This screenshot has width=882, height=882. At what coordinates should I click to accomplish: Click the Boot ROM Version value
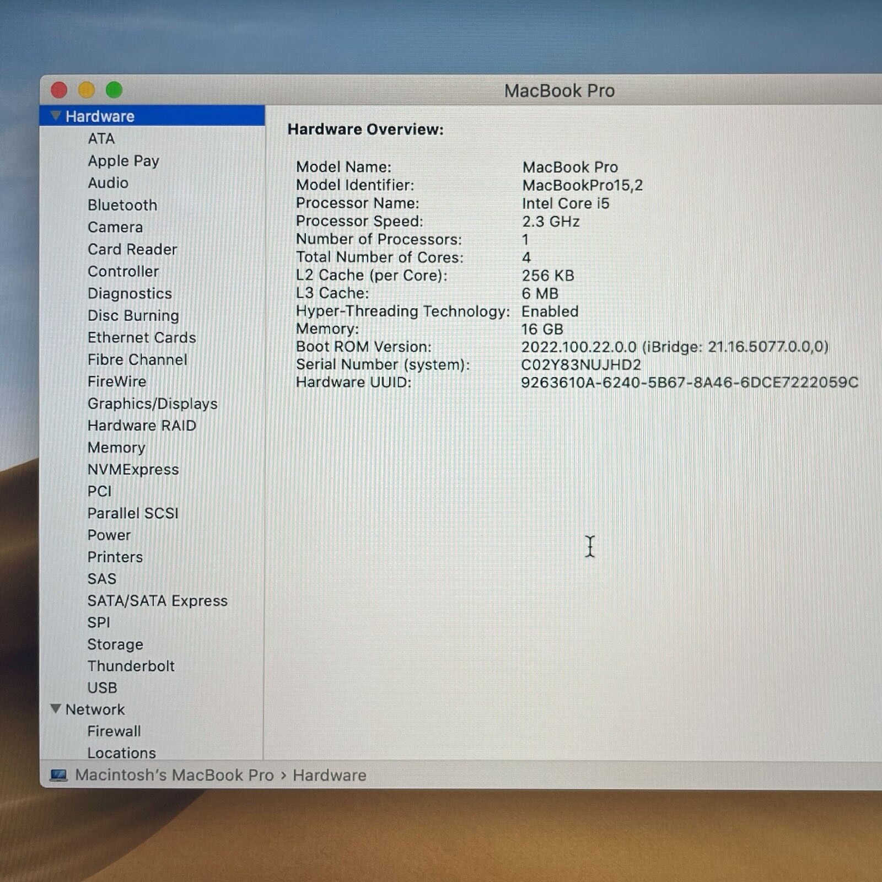click(675, 347)
